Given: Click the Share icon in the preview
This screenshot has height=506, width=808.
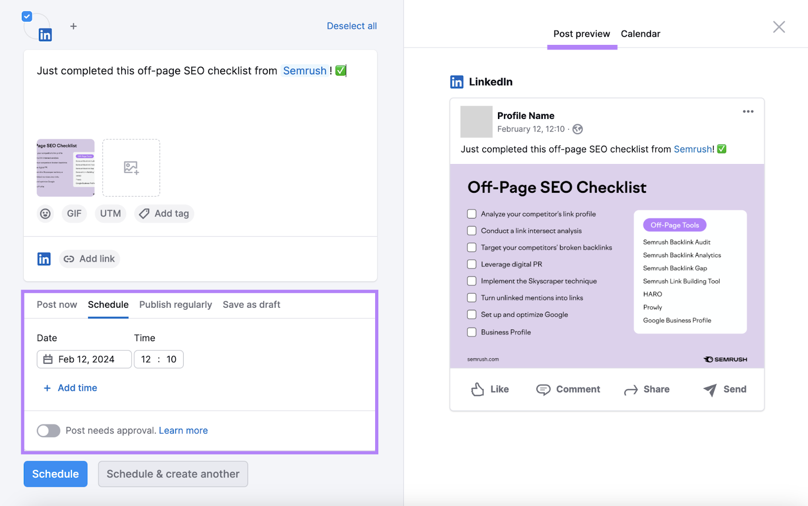Looking at the screenshot, I should (630, 389).
